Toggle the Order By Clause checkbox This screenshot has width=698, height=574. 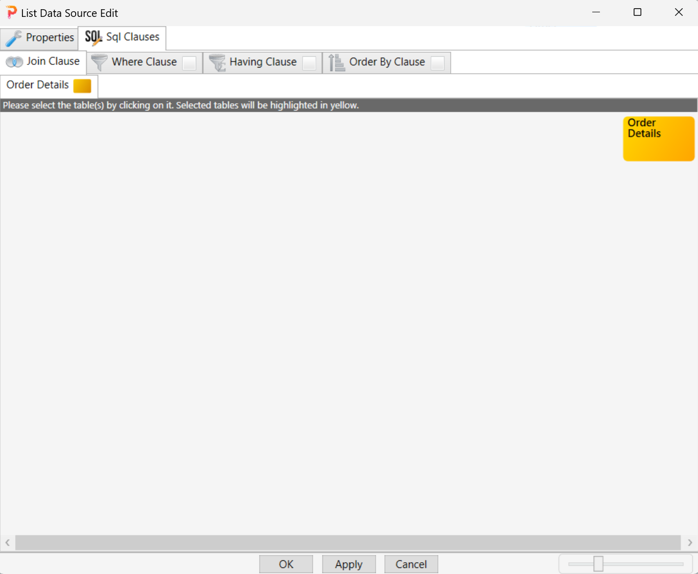point(437,63)
